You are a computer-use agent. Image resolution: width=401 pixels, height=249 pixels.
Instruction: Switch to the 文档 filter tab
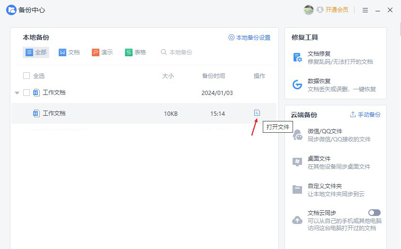(69, 52)
